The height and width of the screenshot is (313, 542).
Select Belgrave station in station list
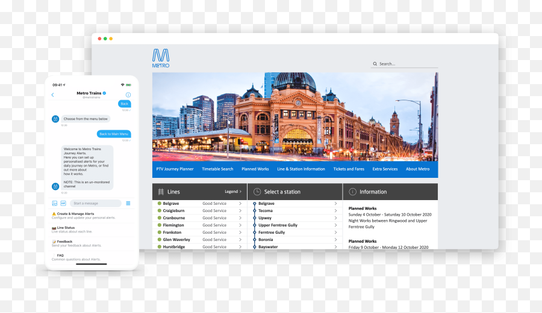pyautogui.click(x=266, y=204)
